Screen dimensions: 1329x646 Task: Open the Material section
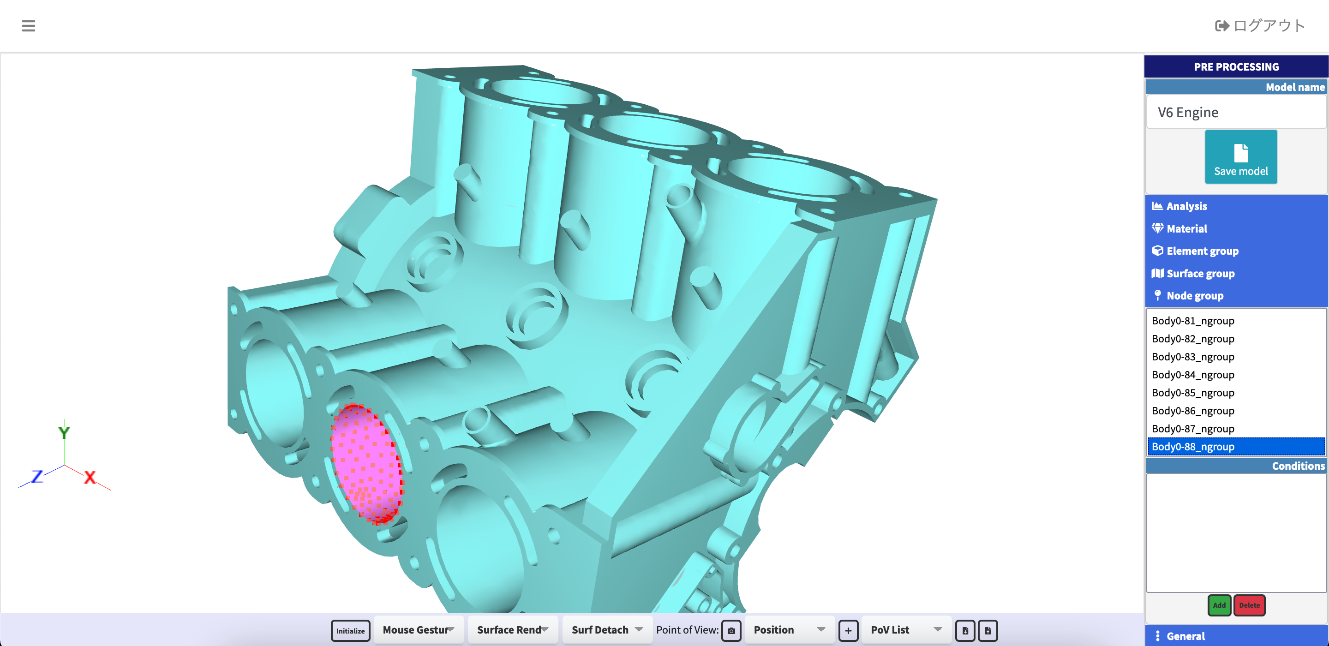(1186, 228)
